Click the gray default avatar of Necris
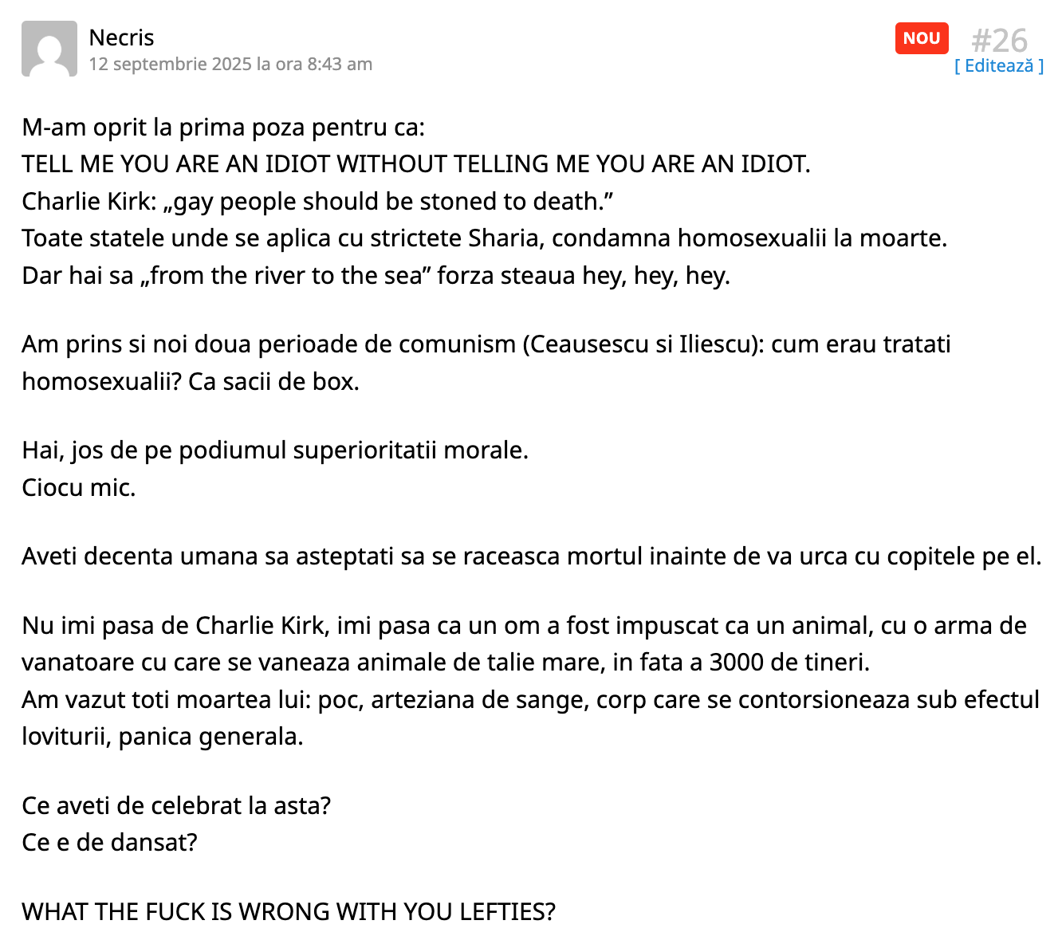Viewport: 1062px width, 944px height. pos(49,49)
